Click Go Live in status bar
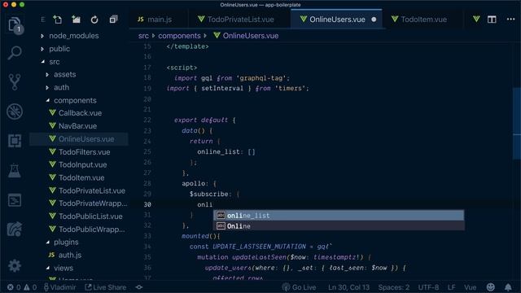Screen dimensions: 521x293 [x=299, y=287]
